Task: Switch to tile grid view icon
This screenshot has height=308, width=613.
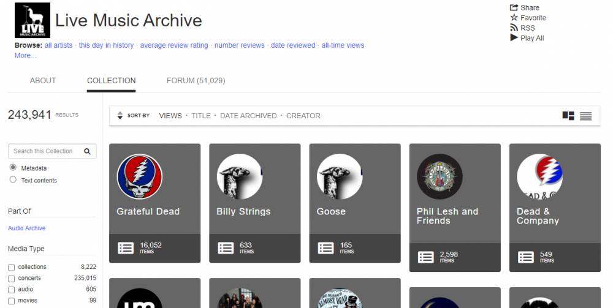Action: 568,116
